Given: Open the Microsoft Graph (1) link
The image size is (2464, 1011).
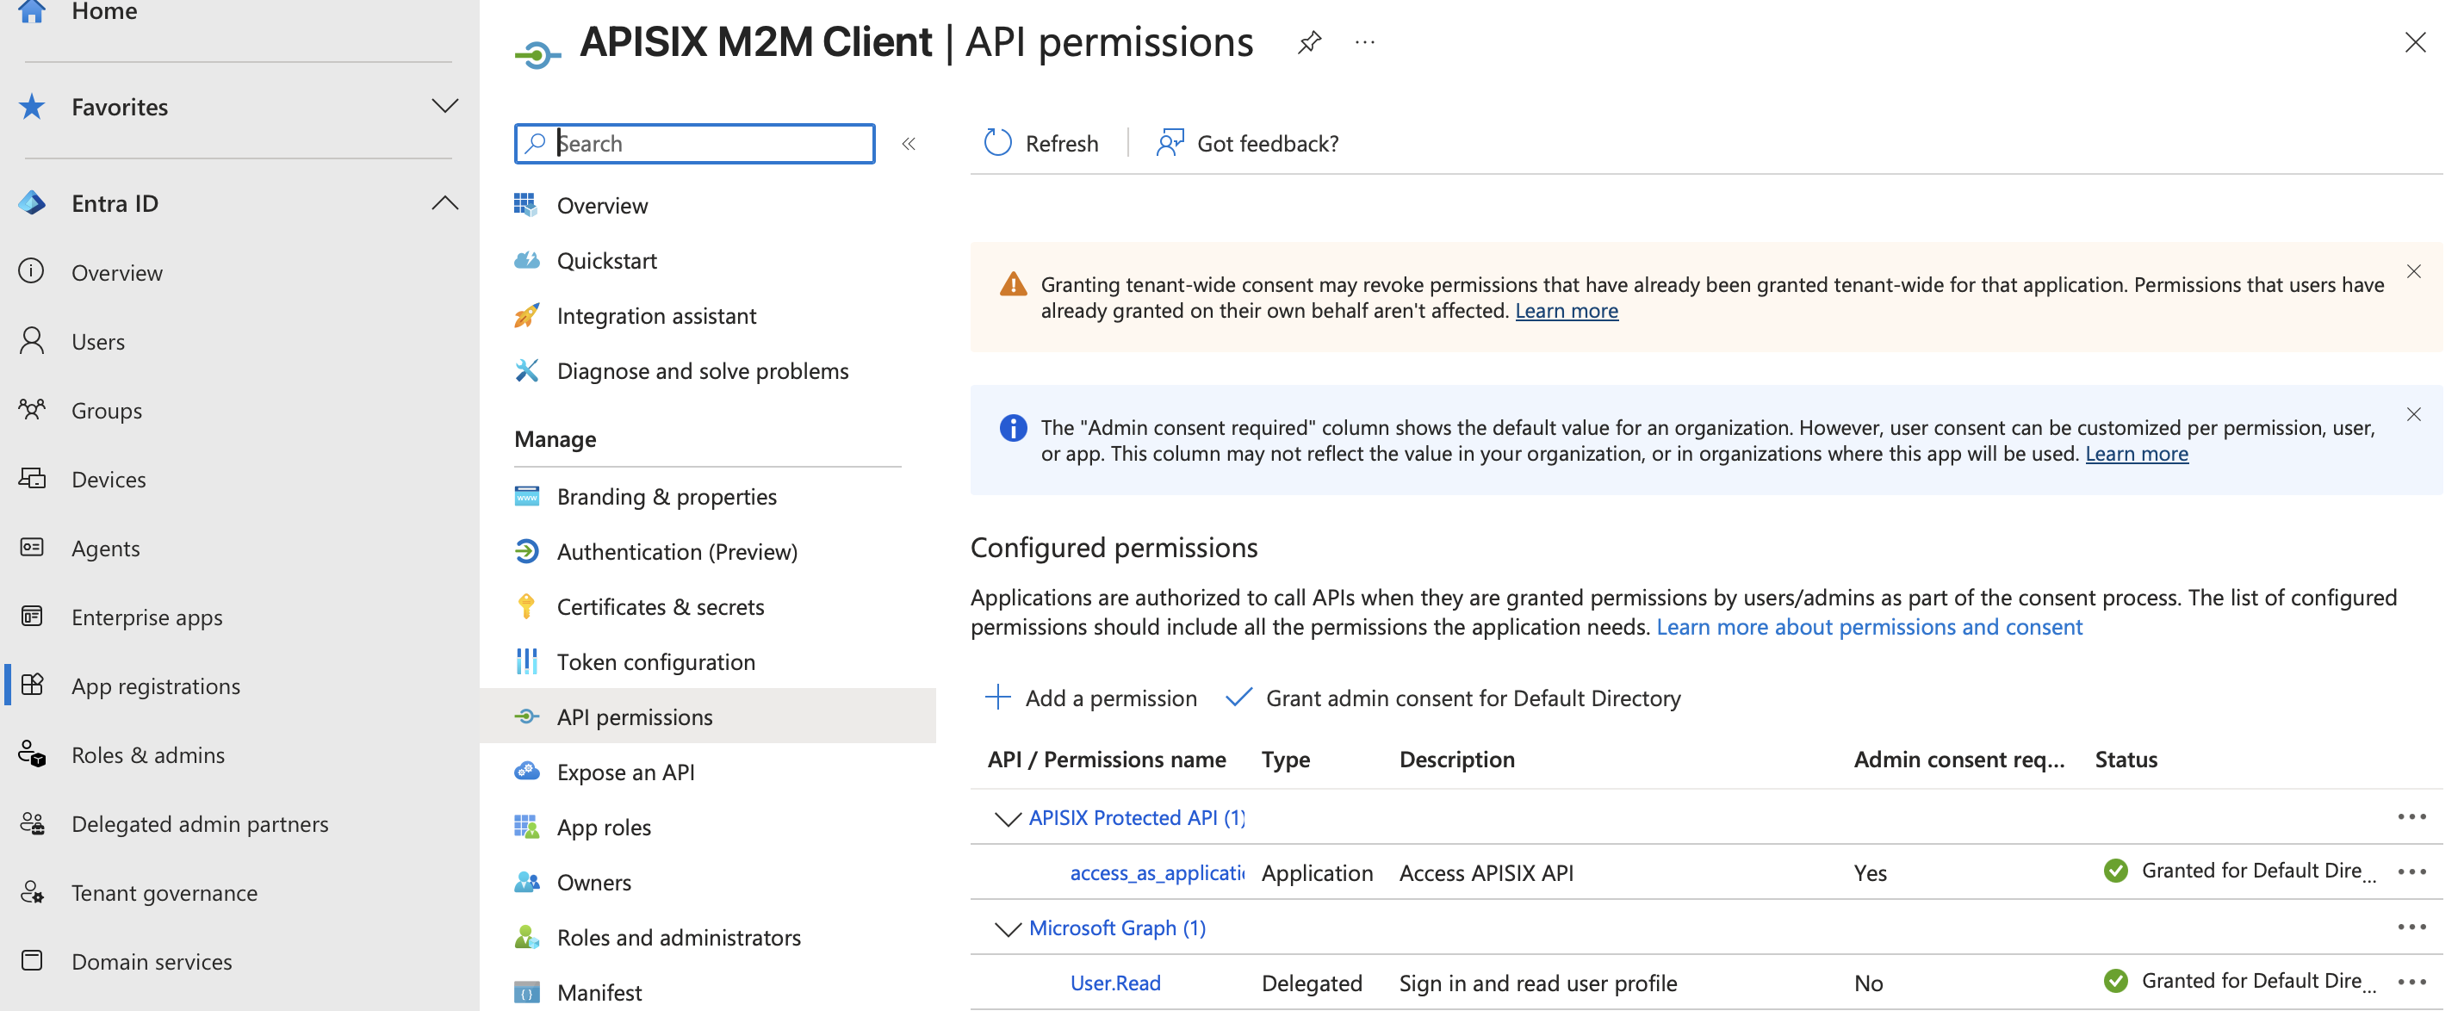Looking at the screenshot, I should [x=1117, y=927].
